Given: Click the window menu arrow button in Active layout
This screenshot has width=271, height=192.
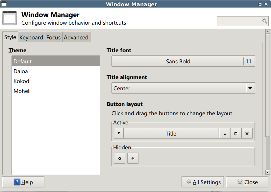Looking at the screenshot, I should point(119,134).
